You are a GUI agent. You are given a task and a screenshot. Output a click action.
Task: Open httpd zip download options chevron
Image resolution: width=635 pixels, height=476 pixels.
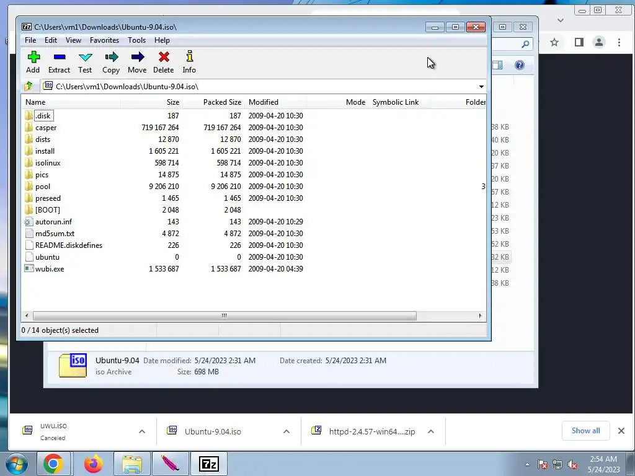pyautogui.click(x=431, y=431)
